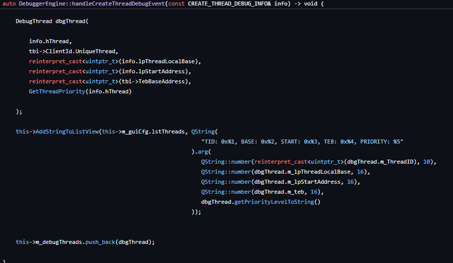Viewport: 453px width, 263px height.
Task: Click the lpThreadLocalBase reinterpret_cast line
Action: pos(115,62)
